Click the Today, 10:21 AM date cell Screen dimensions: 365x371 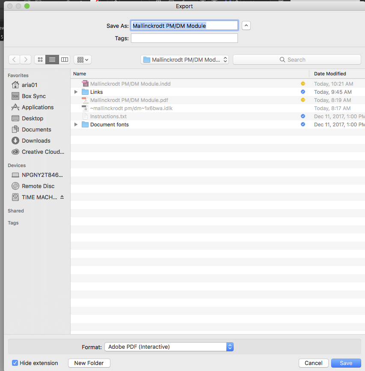334,84
